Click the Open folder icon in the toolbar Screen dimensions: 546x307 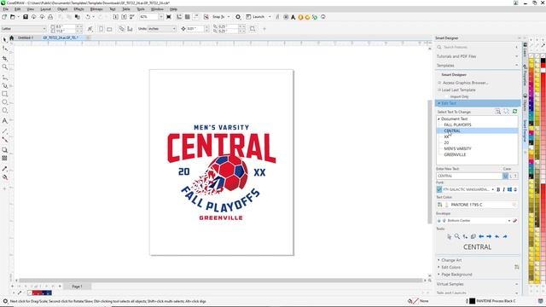(13, 17)
